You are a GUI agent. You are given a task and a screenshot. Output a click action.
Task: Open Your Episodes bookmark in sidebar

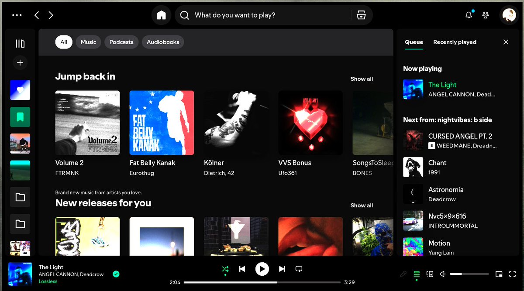click(20, 117)
